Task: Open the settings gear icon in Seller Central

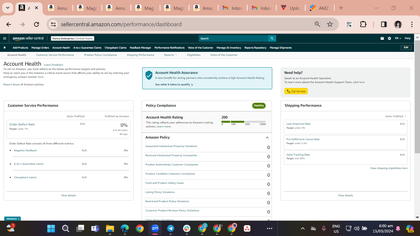Action: click(x=389, y=38)
